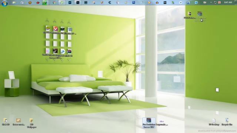Select the HD Wallpaper folder icon

coord(31,123)
